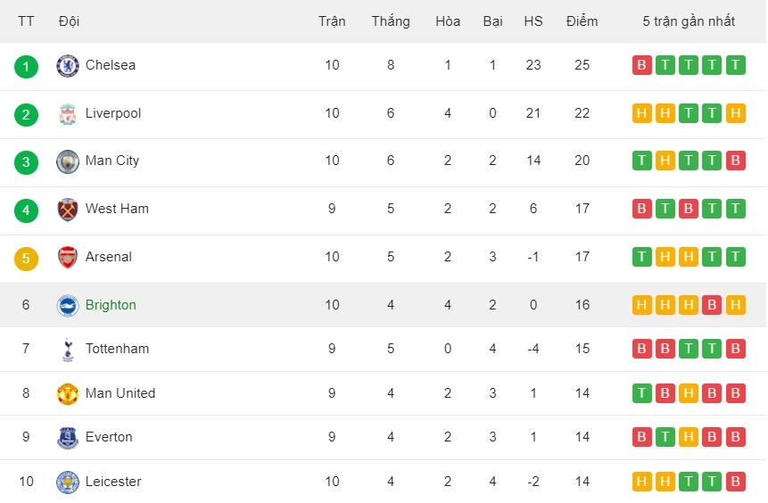Image resolution: width=768 pixels, height=503 pixels.
Task: Sort by the Điểm column header
Action: (x=582, y=21)
